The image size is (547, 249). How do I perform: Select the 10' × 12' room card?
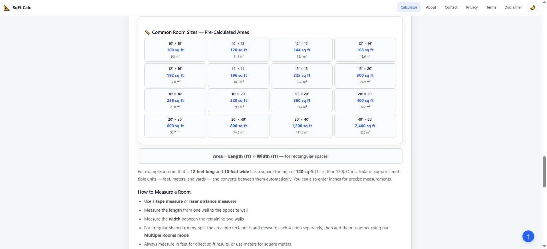coord(239,50)
